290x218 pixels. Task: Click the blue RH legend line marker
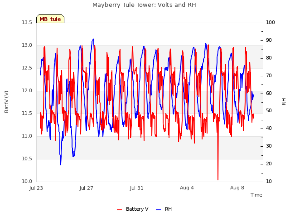click(159, 210)
